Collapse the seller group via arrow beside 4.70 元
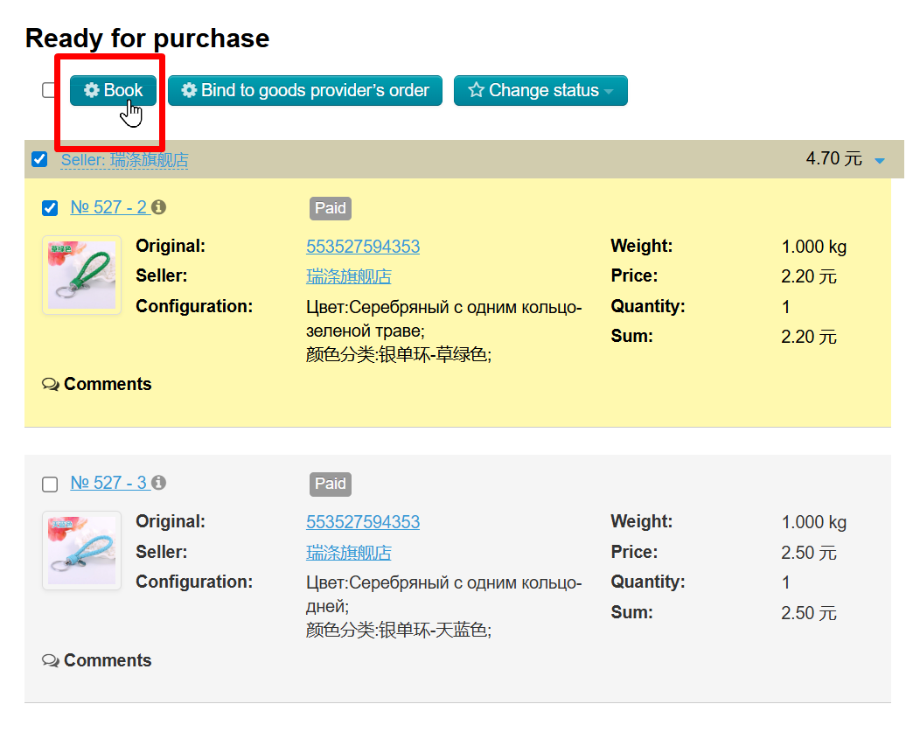The image size is (920, 739). [x=880, y=160]
